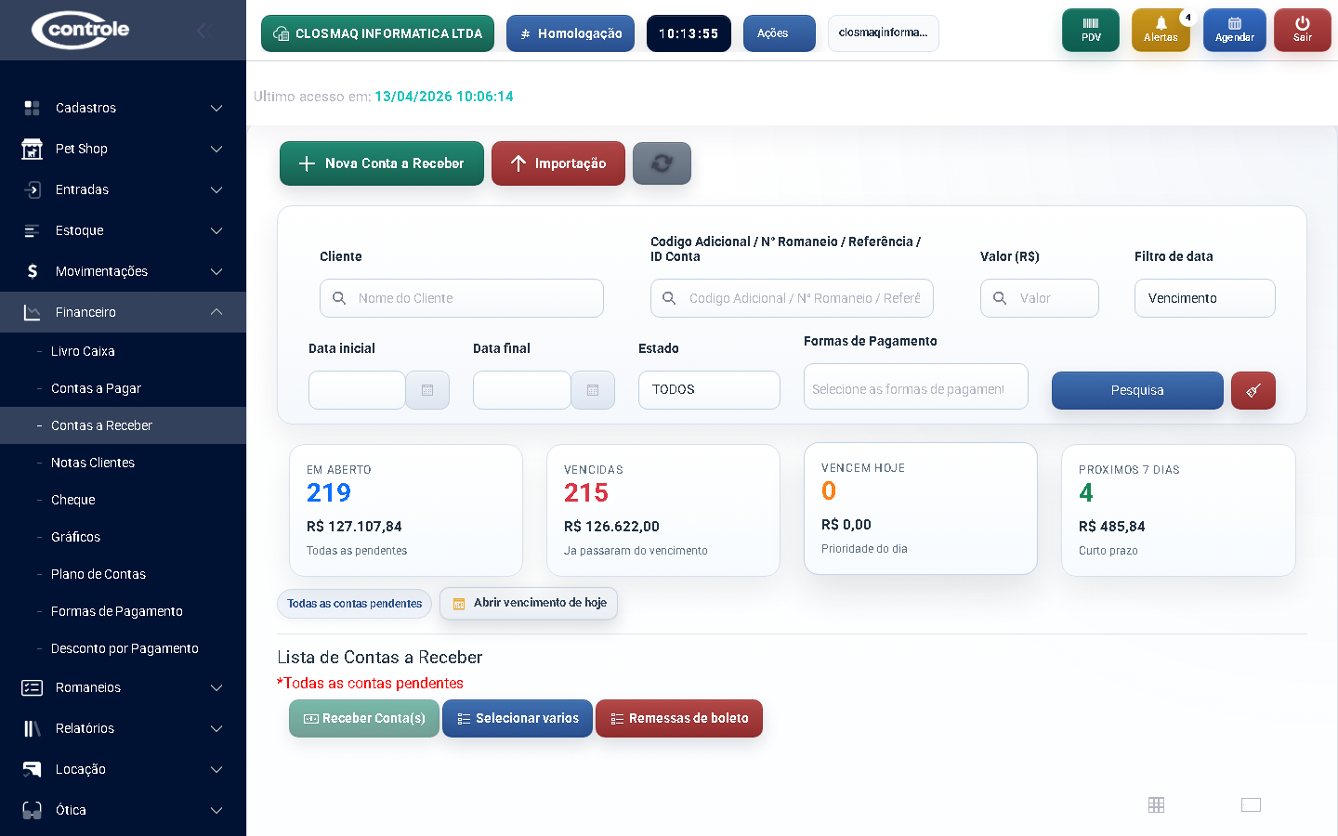Switch to grid view icon
The width and height of the screenshot is (1338, 836).
click(1156, 805)
